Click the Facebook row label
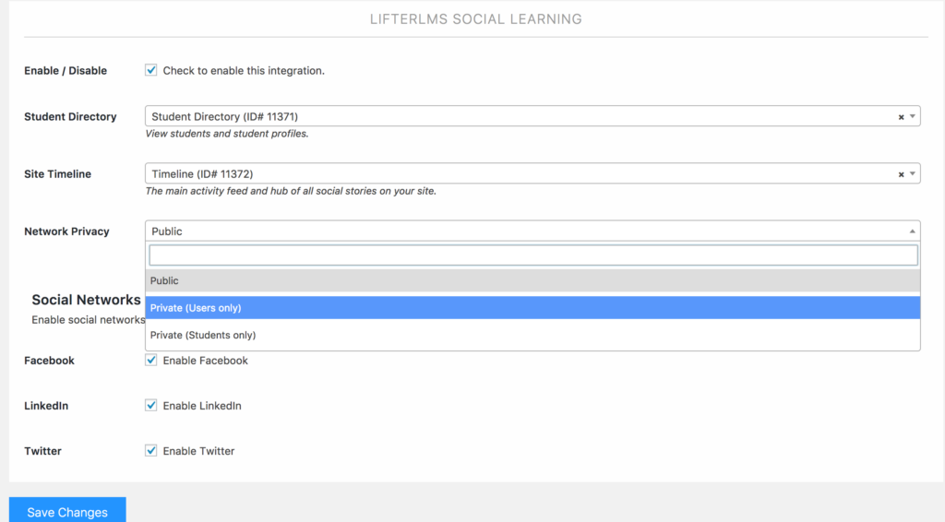The image size is (945, 522). coord(50,360)
